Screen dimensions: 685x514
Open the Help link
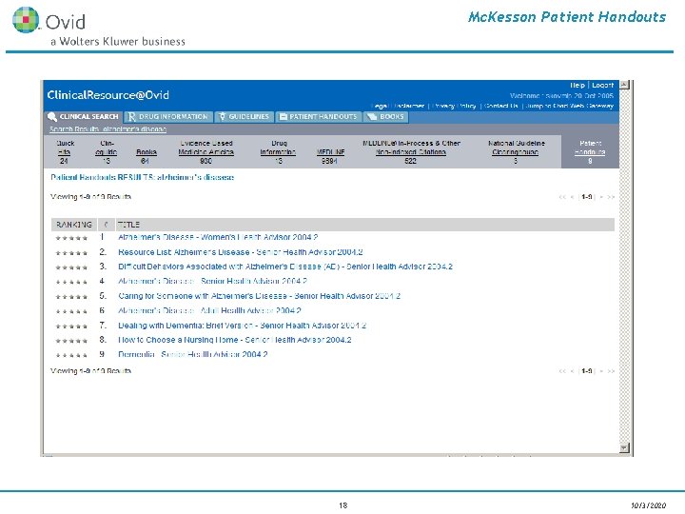click(577, 86)
